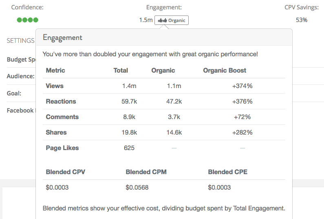Click the Page Likes row label

click(62, 148)
